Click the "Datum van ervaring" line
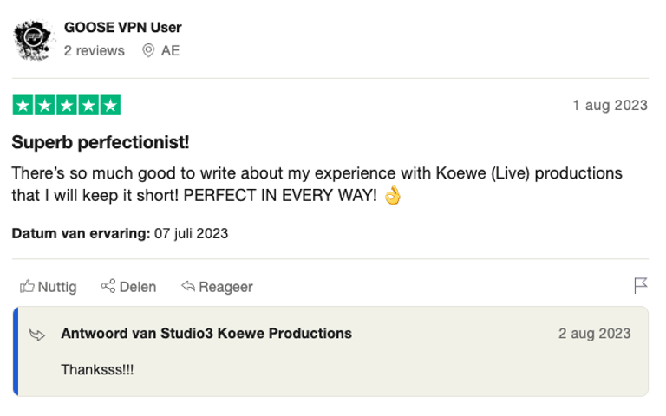Image resolution: width=666 pixels, height=416 pixels. point(120,233)
